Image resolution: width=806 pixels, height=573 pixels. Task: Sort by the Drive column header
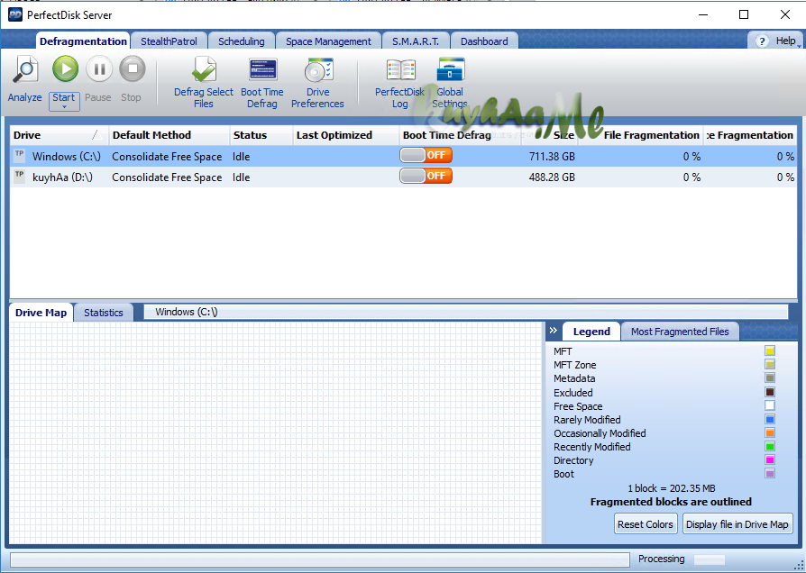click(60, 135)
